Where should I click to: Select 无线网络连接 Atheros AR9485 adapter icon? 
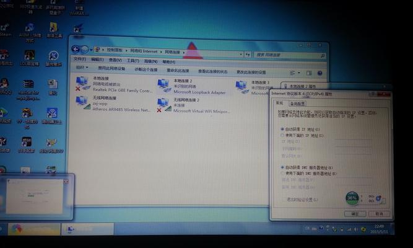click(x=83, y=103)
